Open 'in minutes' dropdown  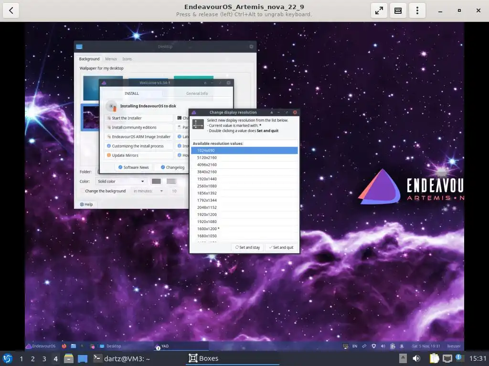[149, 191]
